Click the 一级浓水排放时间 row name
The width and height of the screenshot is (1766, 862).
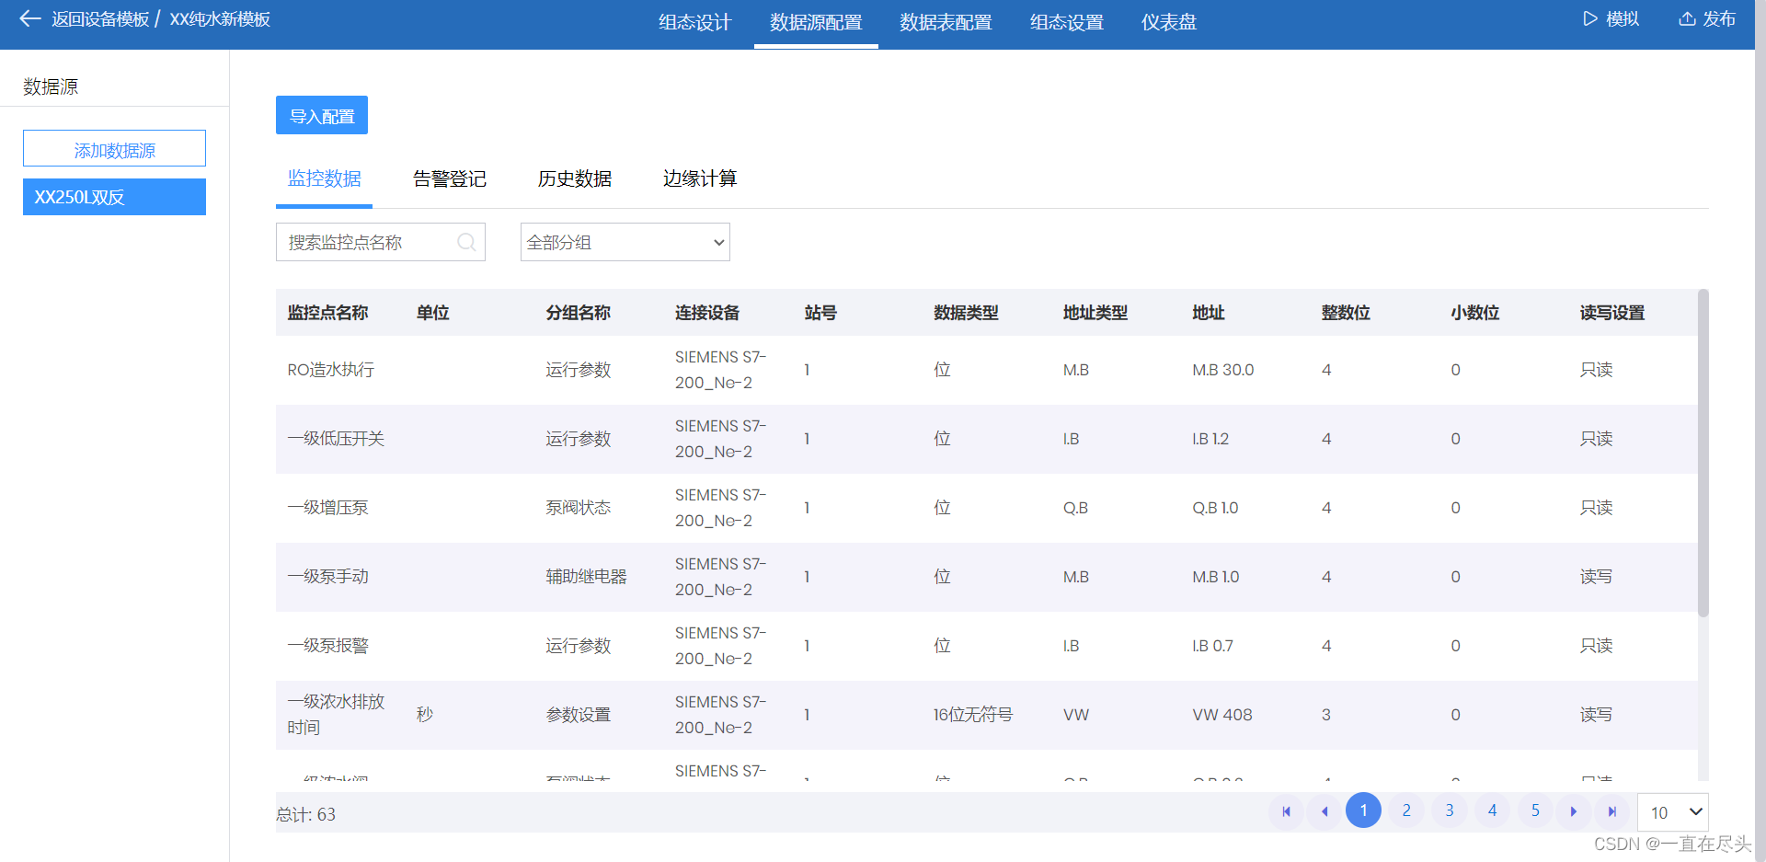pyautogui.click(x=336, y=715)
